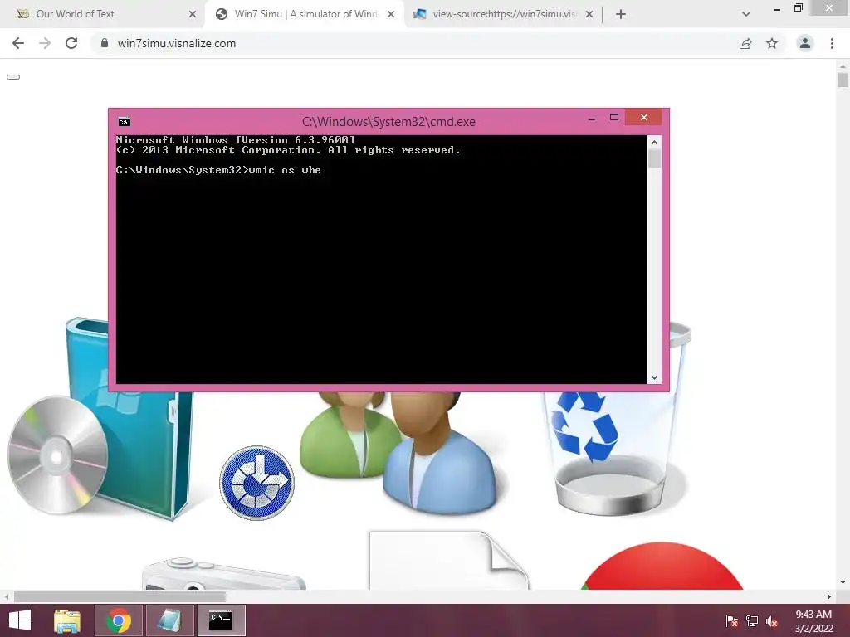Click the typed command 'wmic os whe'
Viewport: 850px width, 637px height.
coord(285,170)
